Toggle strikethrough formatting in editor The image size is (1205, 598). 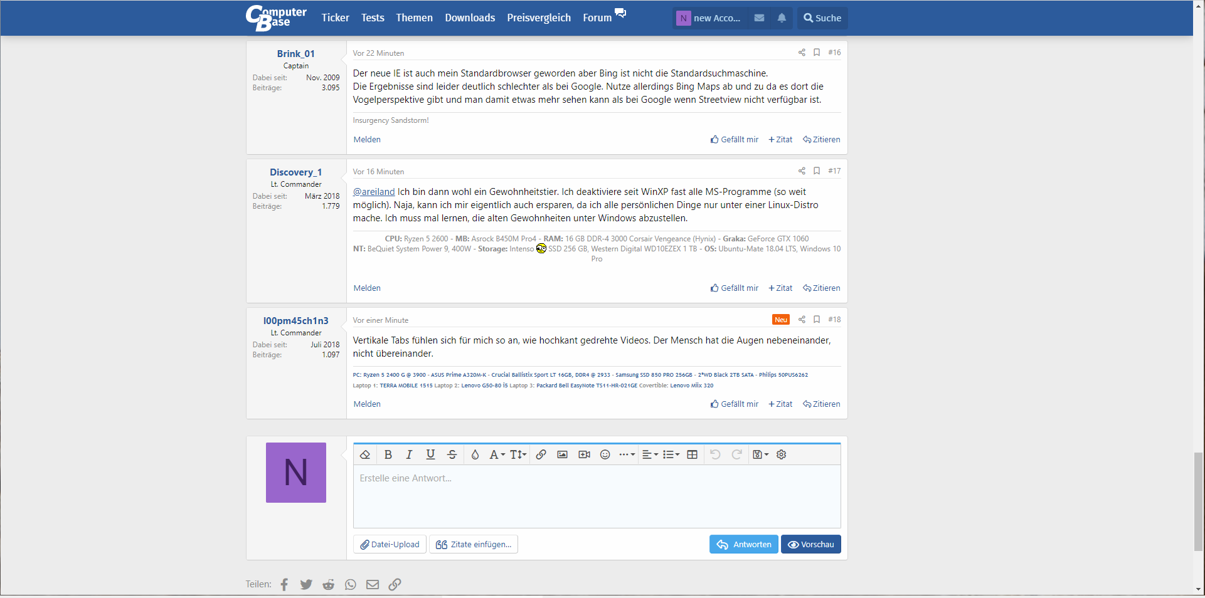pos(452,454)
